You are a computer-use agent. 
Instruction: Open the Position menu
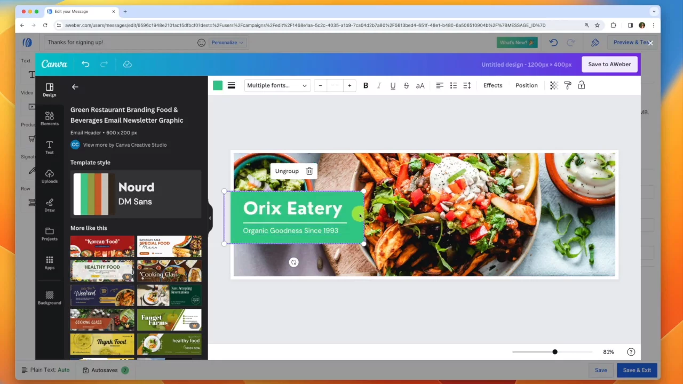pos(526,85)
